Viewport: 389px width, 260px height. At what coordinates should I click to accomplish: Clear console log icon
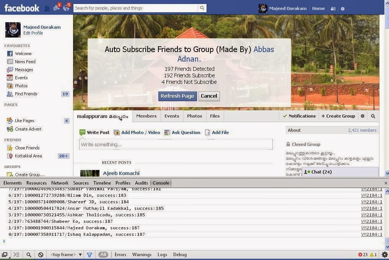point(41,255)
